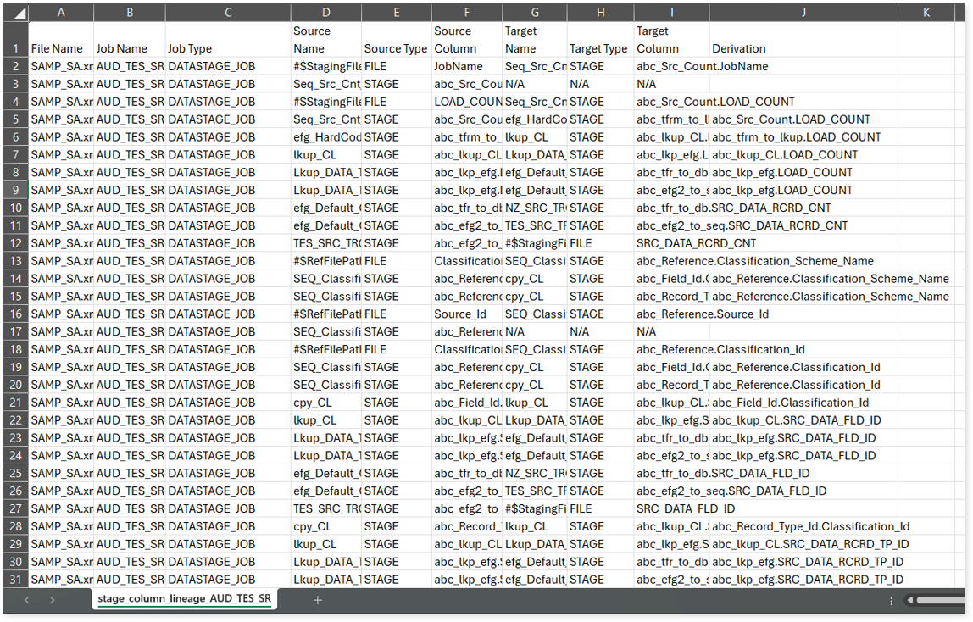Click the Select All corner triangle

coord(16,13)
